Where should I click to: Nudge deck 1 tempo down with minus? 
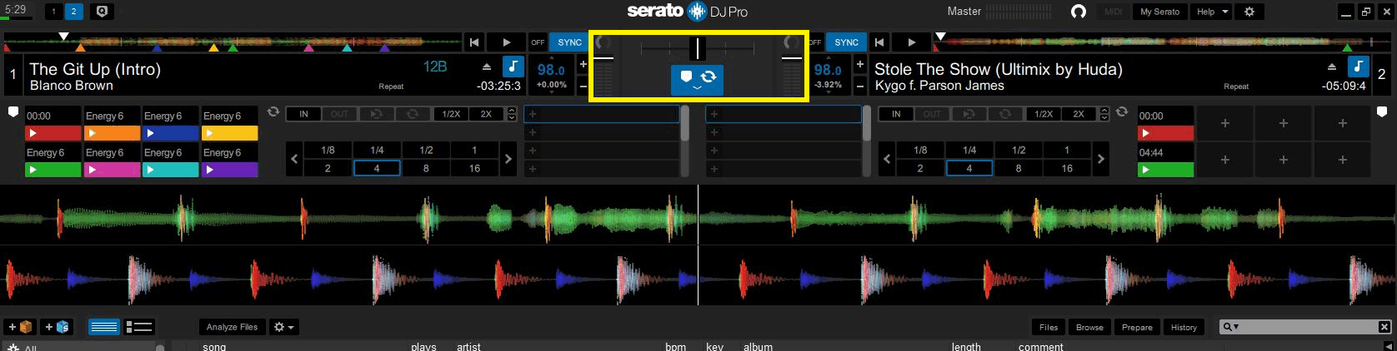583,86
